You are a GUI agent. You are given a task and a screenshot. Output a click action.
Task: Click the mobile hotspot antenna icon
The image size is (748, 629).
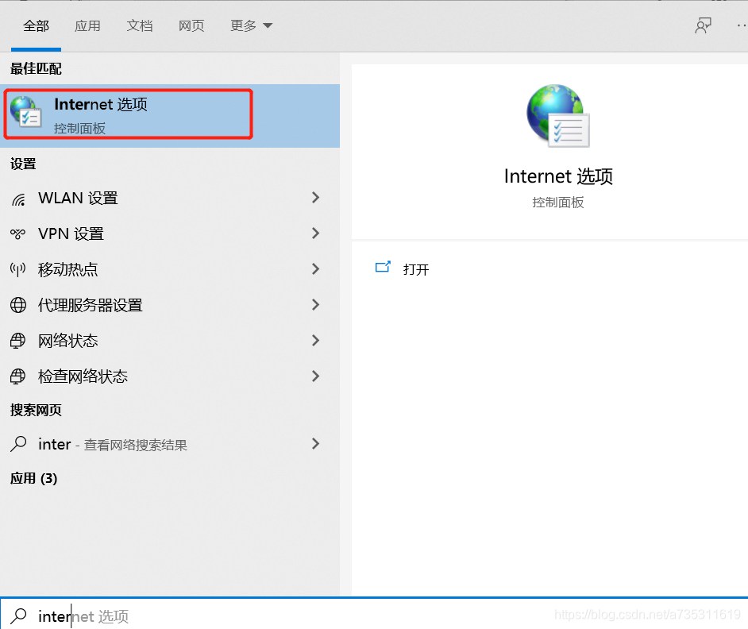point(18,270)
